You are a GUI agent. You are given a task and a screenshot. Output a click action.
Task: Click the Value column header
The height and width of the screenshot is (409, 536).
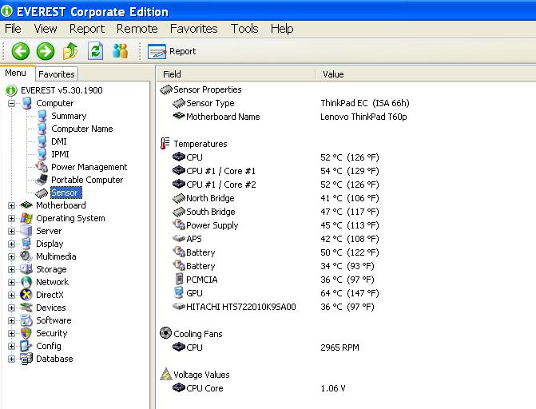click(333, 74)
